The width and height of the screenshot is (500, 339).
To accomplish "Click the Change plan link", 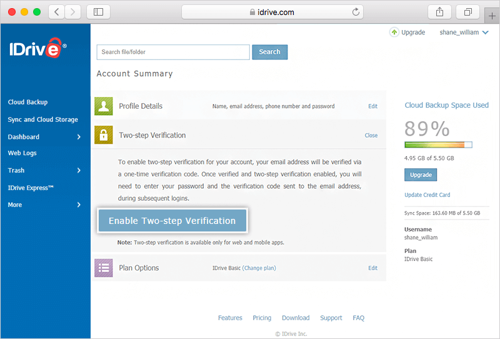I will point(259,268).
